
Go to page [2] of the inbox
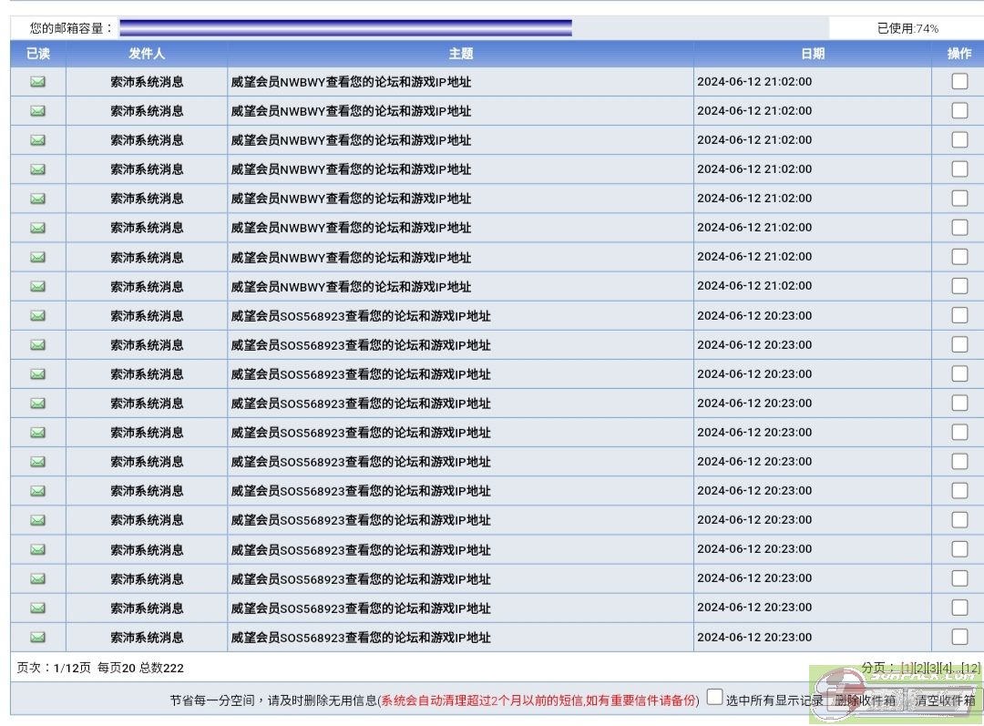coord(919,668)
